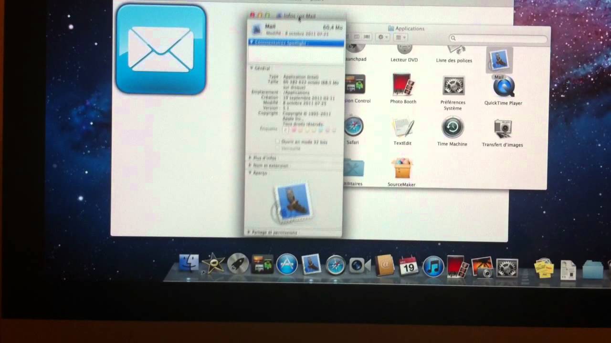611x343 pixels.
Task: Expand the Partage et permissions section
Action: tap(248, 232)
